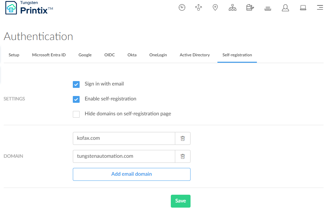328x211 pixels.
Task: Switch to the Active Directory tab
Action: point(195,55)
